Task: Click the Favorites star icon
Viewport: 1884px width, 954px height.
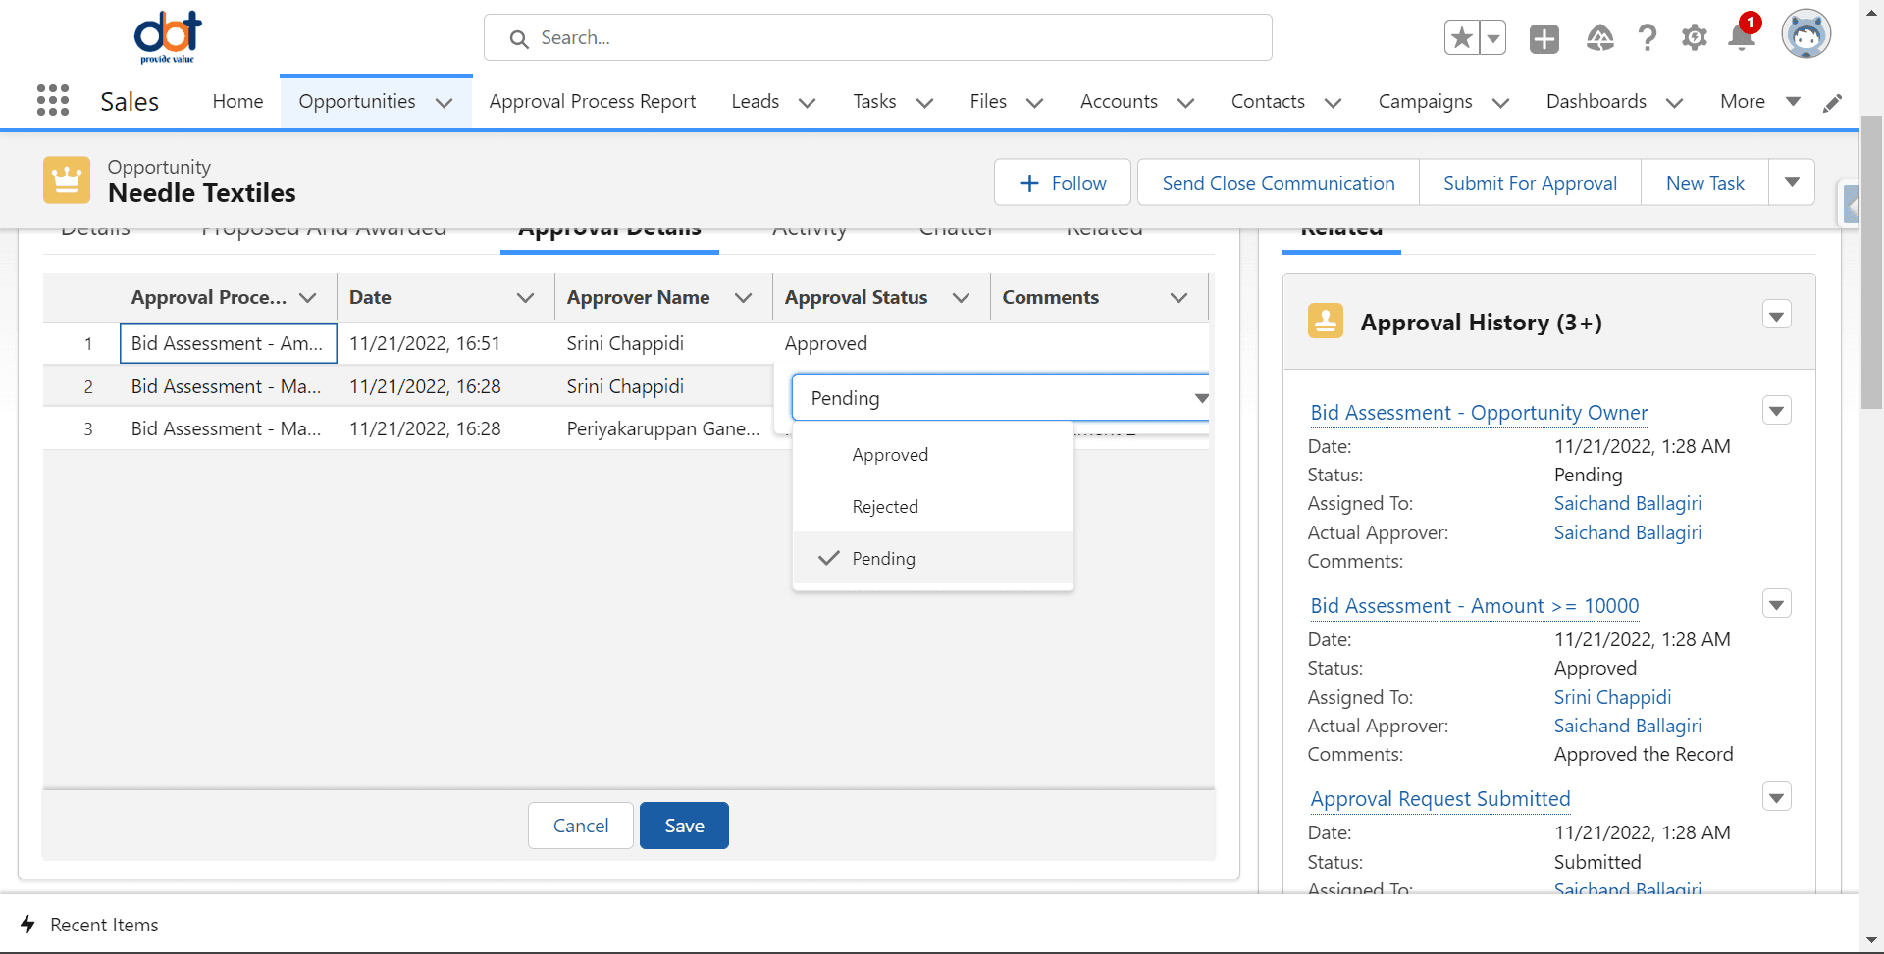Action: pyautogui.click(x=1462, y=38)
